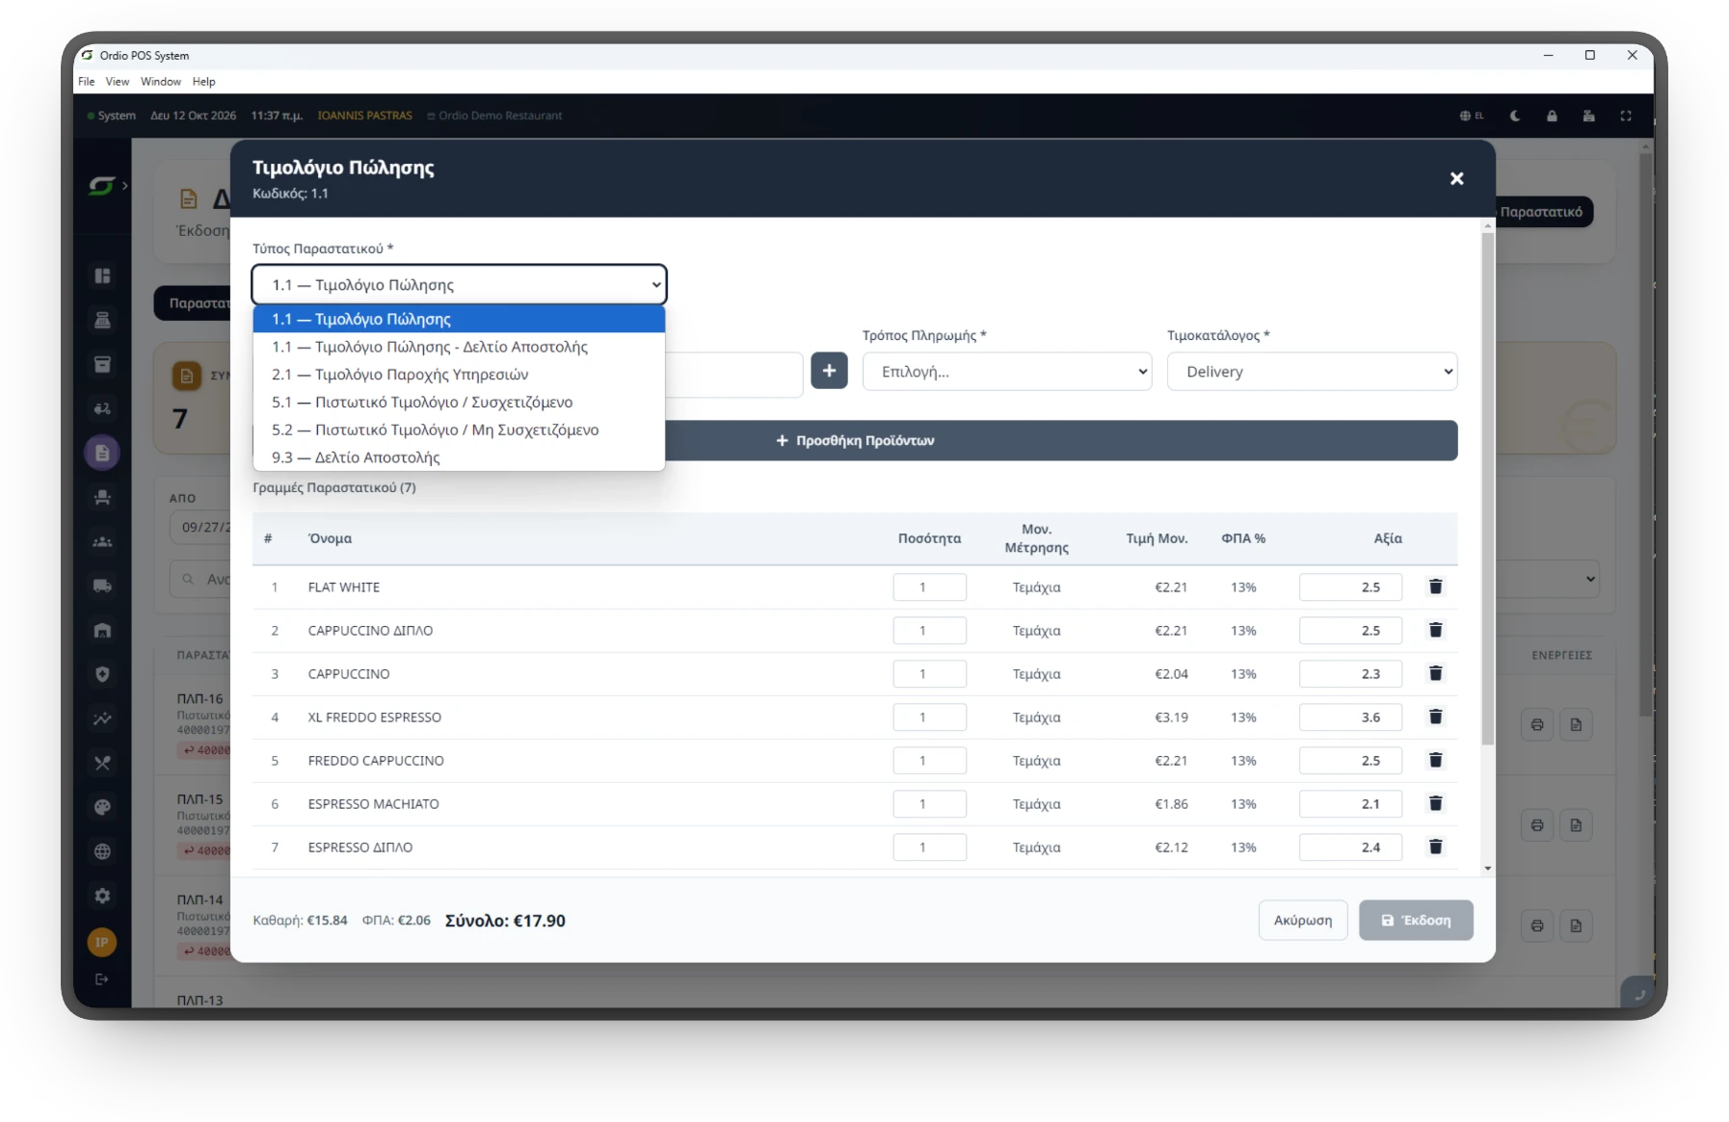This screenshot has width=1729, height=1122.
Task: Click the Έκδοση issue button
Action: (1416, 921)
